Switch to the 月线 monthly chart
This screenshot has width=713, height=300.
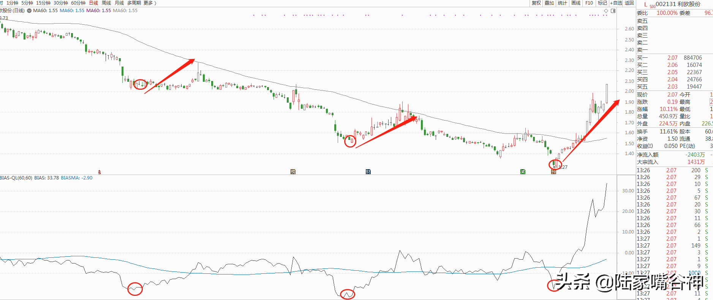119,3
